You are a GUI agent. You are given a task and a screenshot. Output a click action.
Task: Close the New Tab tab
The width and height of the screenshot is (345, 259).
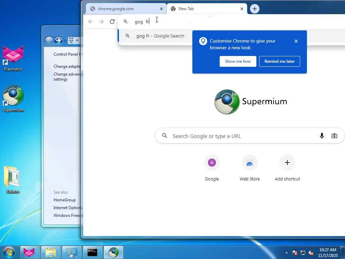(242, 9)
